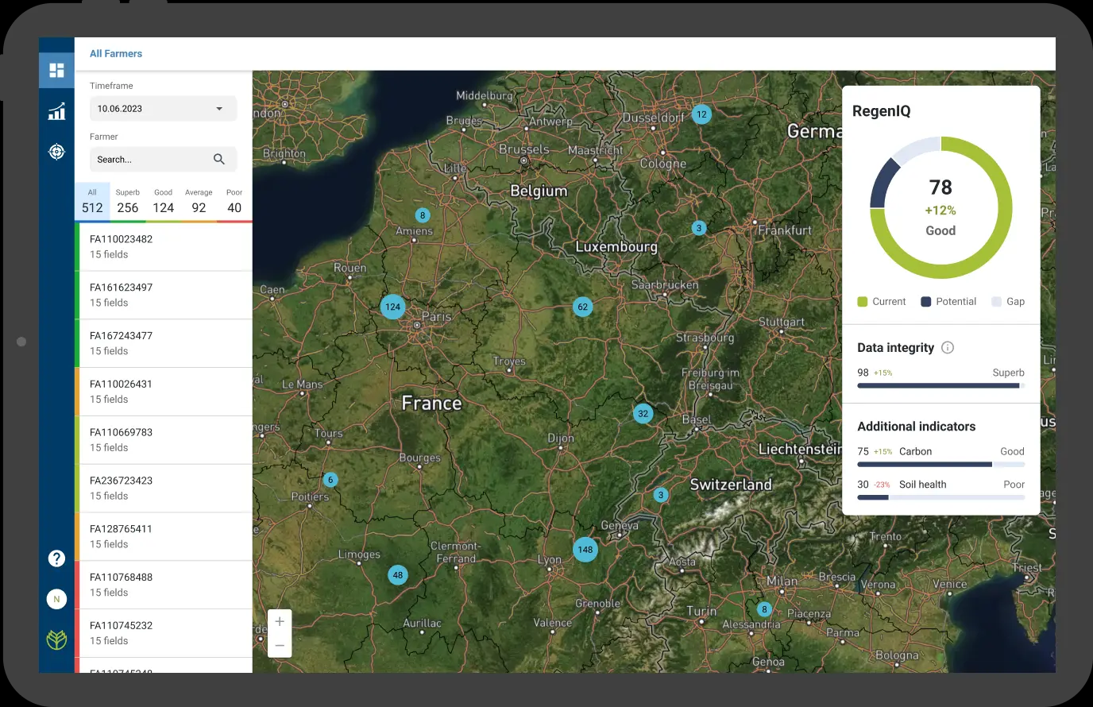
Task: Click the green leaf logo icon
Action: [x=56, y=639]
